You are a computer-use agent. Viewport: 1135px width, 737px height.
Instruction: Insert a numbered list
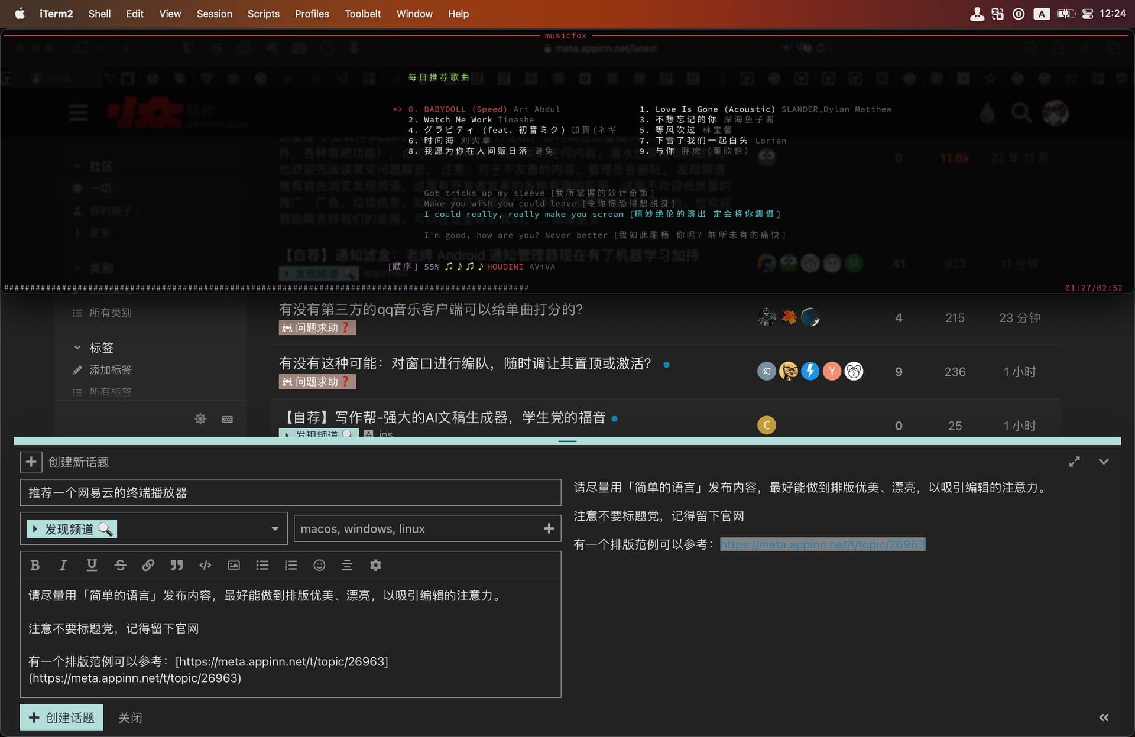coord(290,566)
